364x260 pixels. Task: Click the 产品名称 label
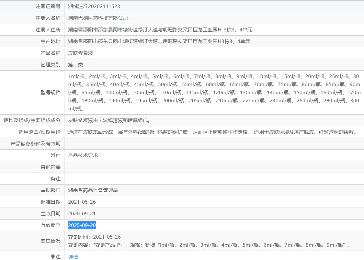point(51,53)
